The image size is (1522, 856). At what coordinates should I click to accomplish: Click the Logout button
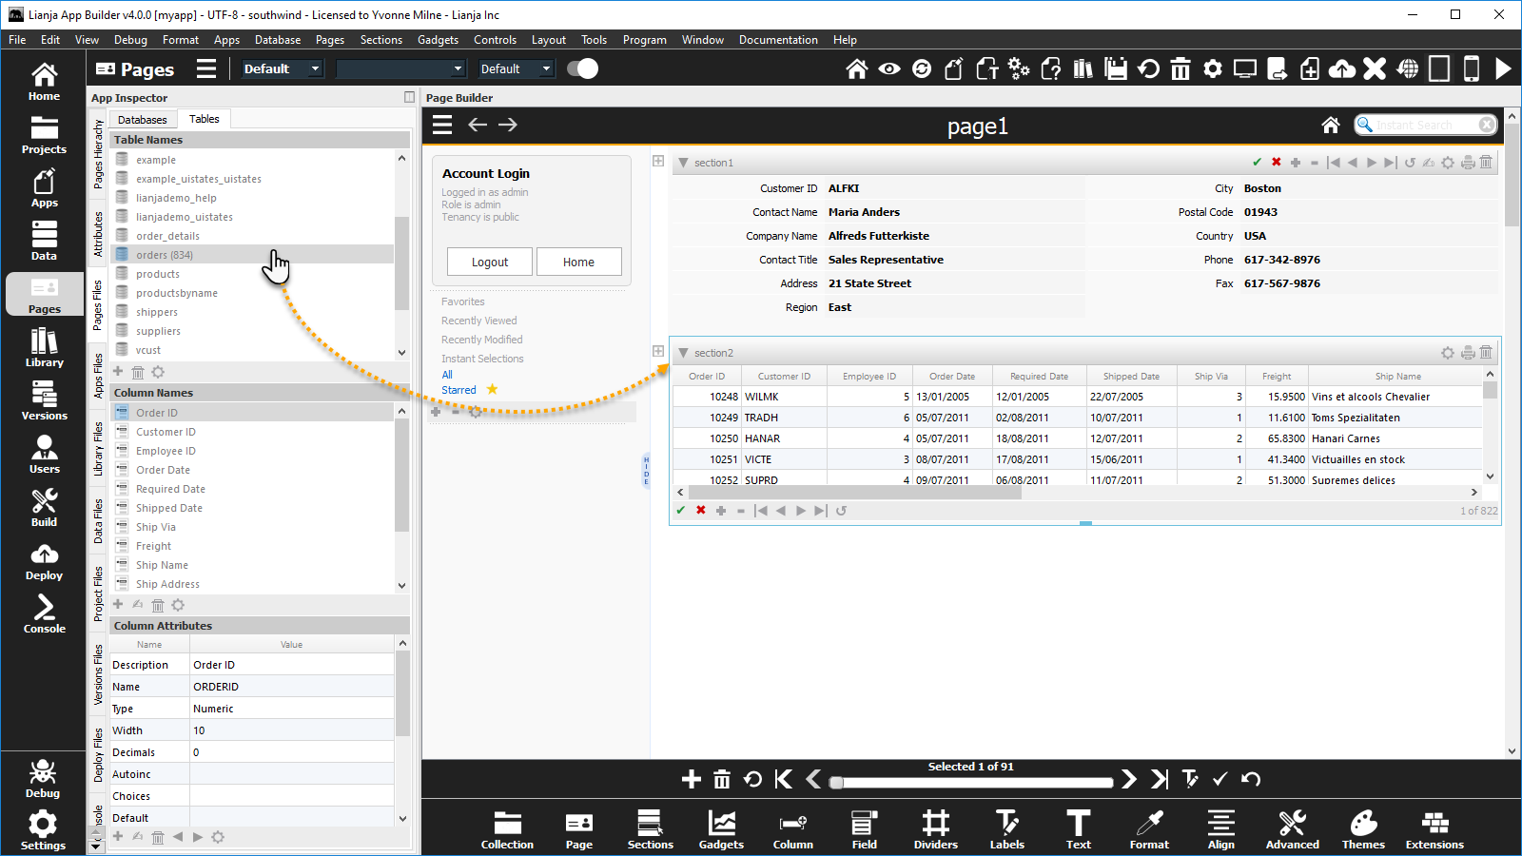click(x=490, y=262)
